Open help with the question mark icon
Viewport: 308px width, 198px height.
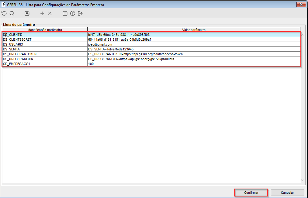73,13
